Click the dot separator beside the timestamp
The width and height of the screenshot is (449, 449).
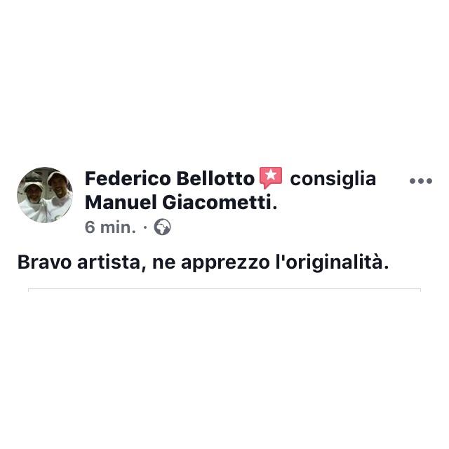coord(145,227)
